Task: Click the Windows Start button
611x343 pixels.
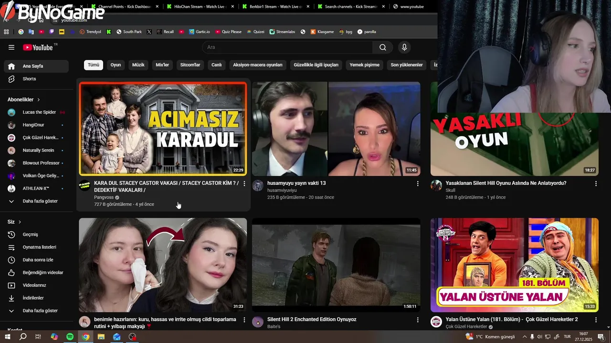Action: [x=7, y=337]
